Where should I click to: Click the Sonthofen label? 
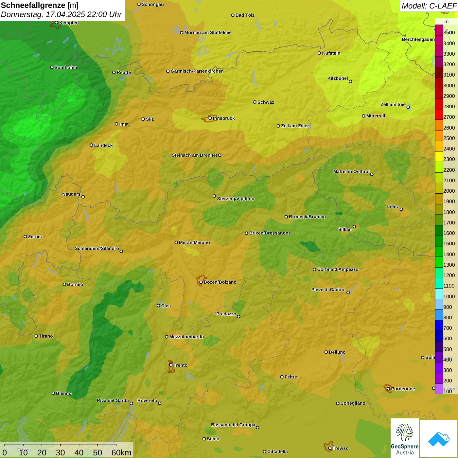(x=66, y=67)
